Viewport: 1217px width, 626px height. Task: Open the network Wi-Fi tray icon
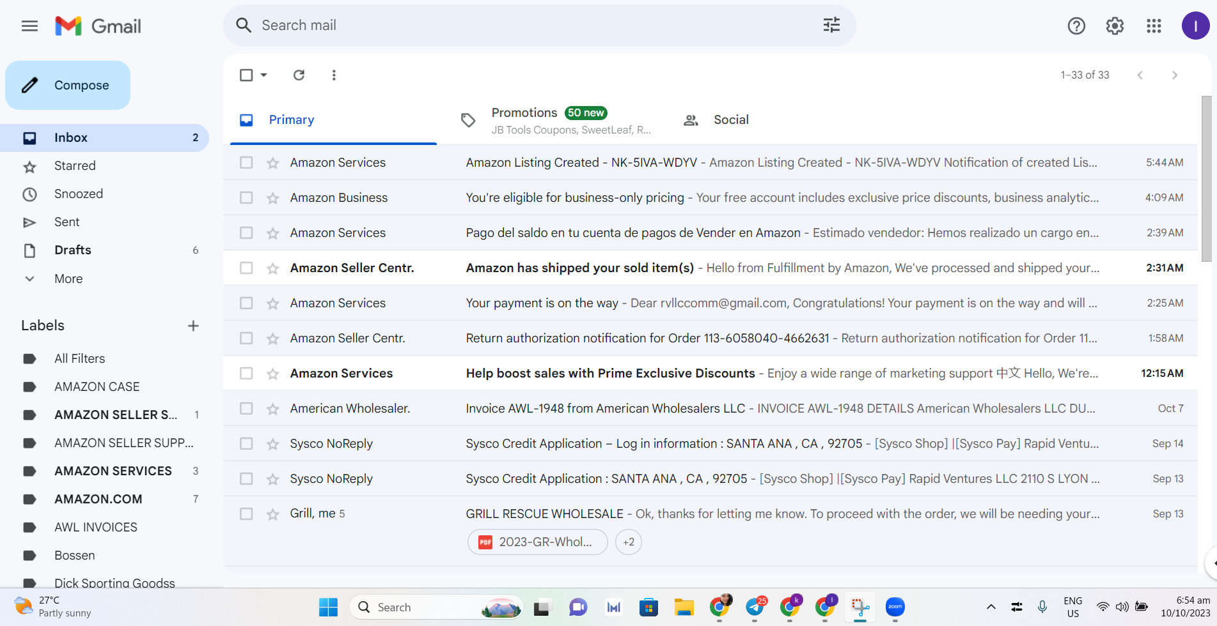coord(1103,607)
